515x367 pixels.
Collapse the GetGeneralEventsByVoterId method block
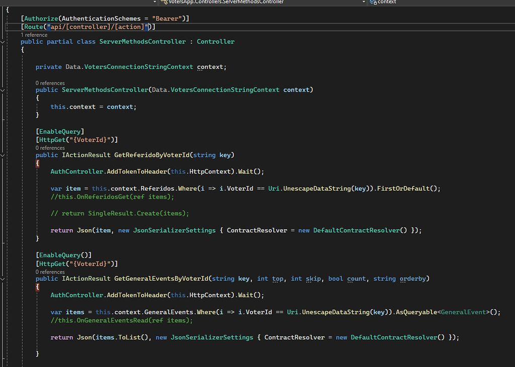coord(3,279)
